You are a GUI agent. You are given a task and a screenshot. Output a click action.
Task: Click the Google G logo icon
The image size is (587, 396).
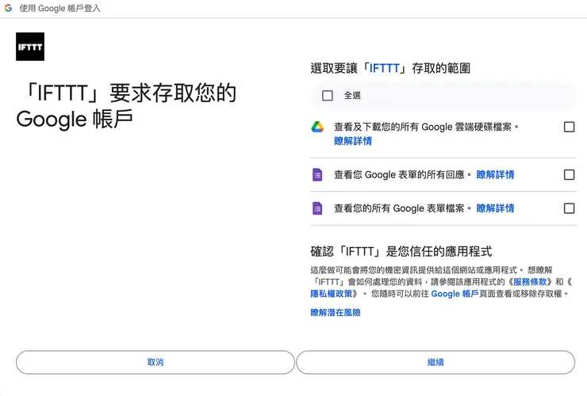8,8
